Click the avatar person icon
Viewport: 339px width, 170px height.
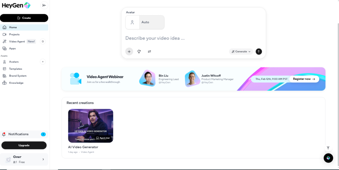point(132,22)
